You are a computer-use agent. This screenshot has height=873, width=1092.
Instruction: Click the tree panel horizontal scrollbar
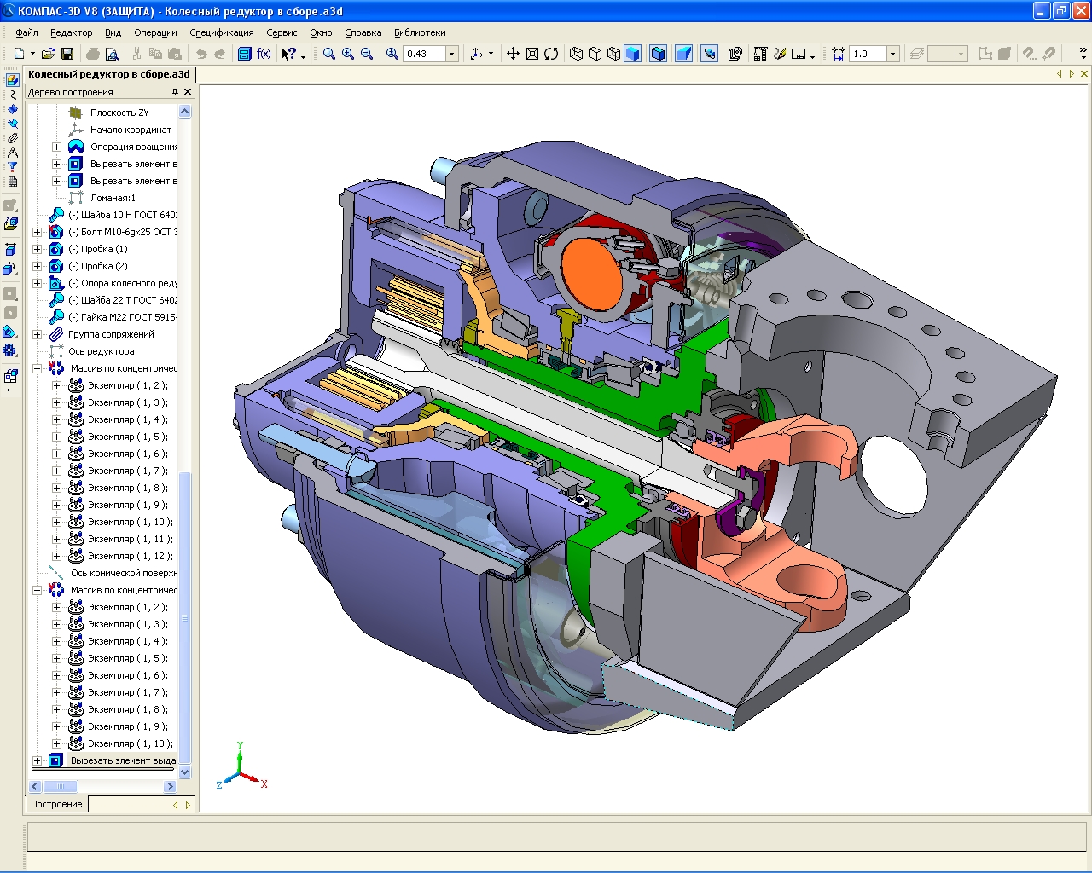102,786
